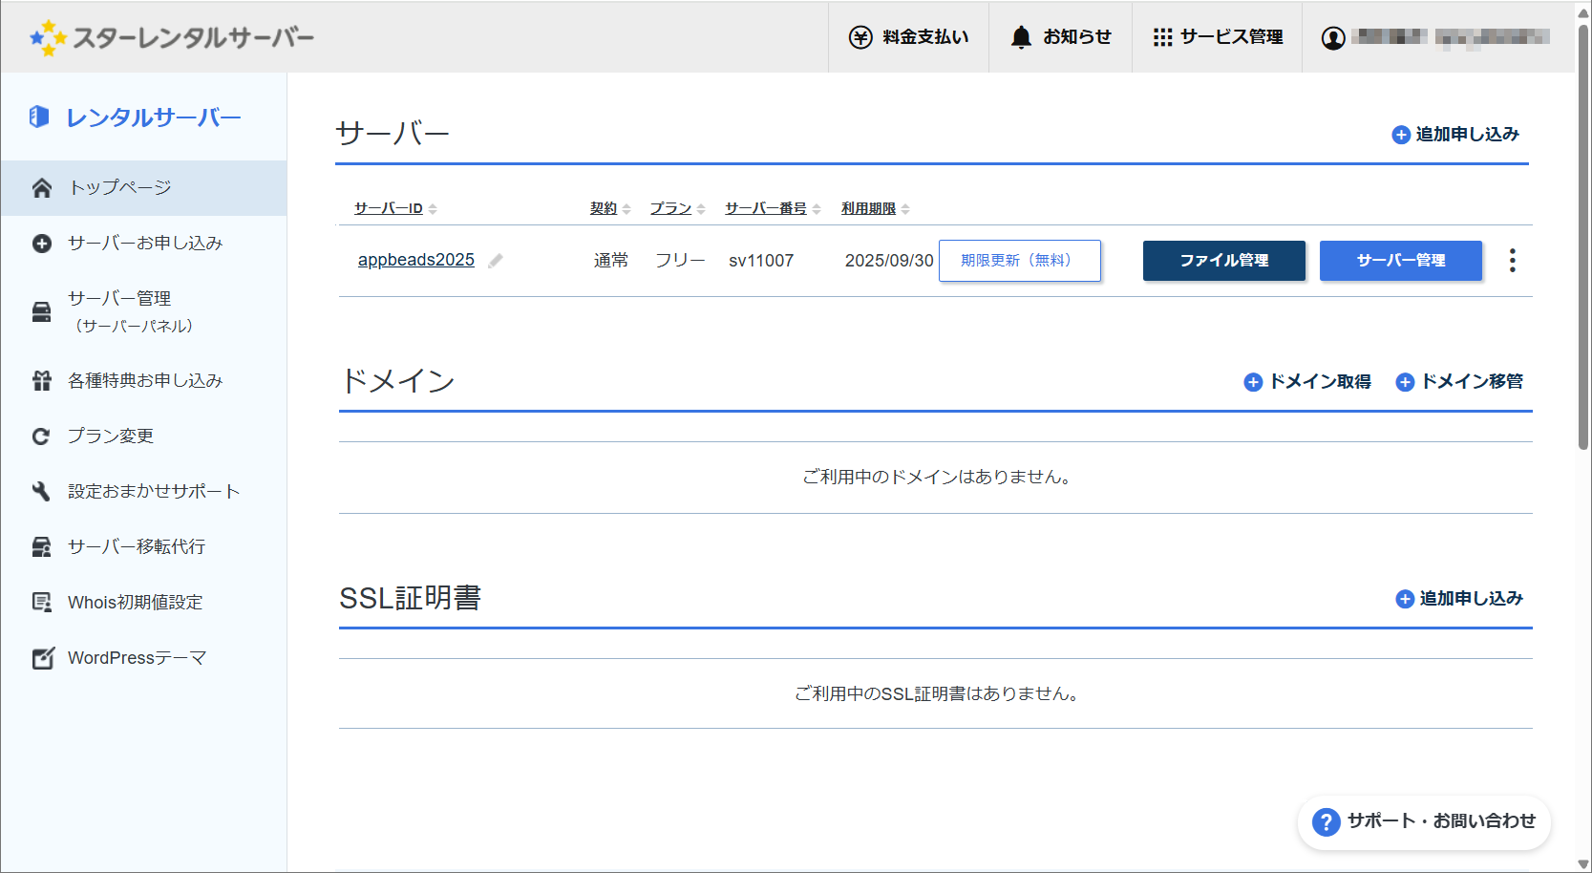1592x873 pixels.
Task: Click 追加申し込み in the サーバー section
Action: click(x=1455, y=135)
